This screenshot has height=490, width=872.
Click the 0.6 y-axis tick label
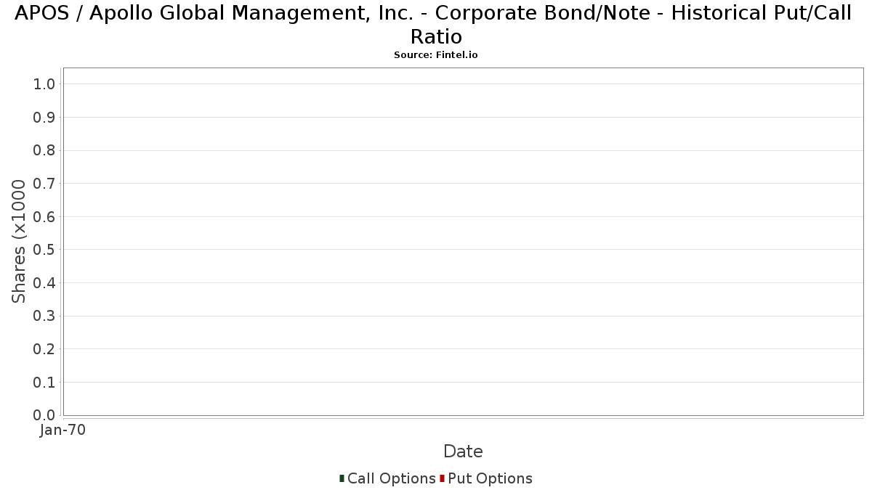click(44, 217)
